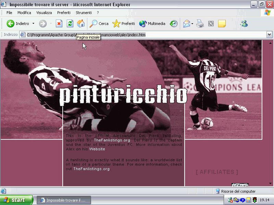
Task: Refresh the page with the Aggiorna icon
Action: 70,24
